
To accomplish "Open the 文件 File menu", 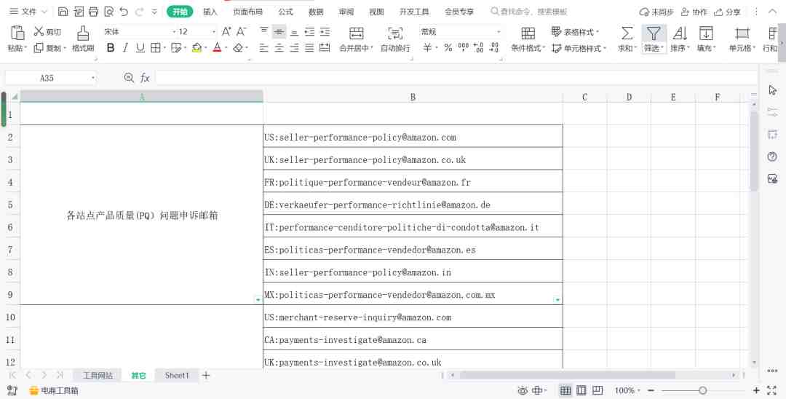I will [28, 12].
